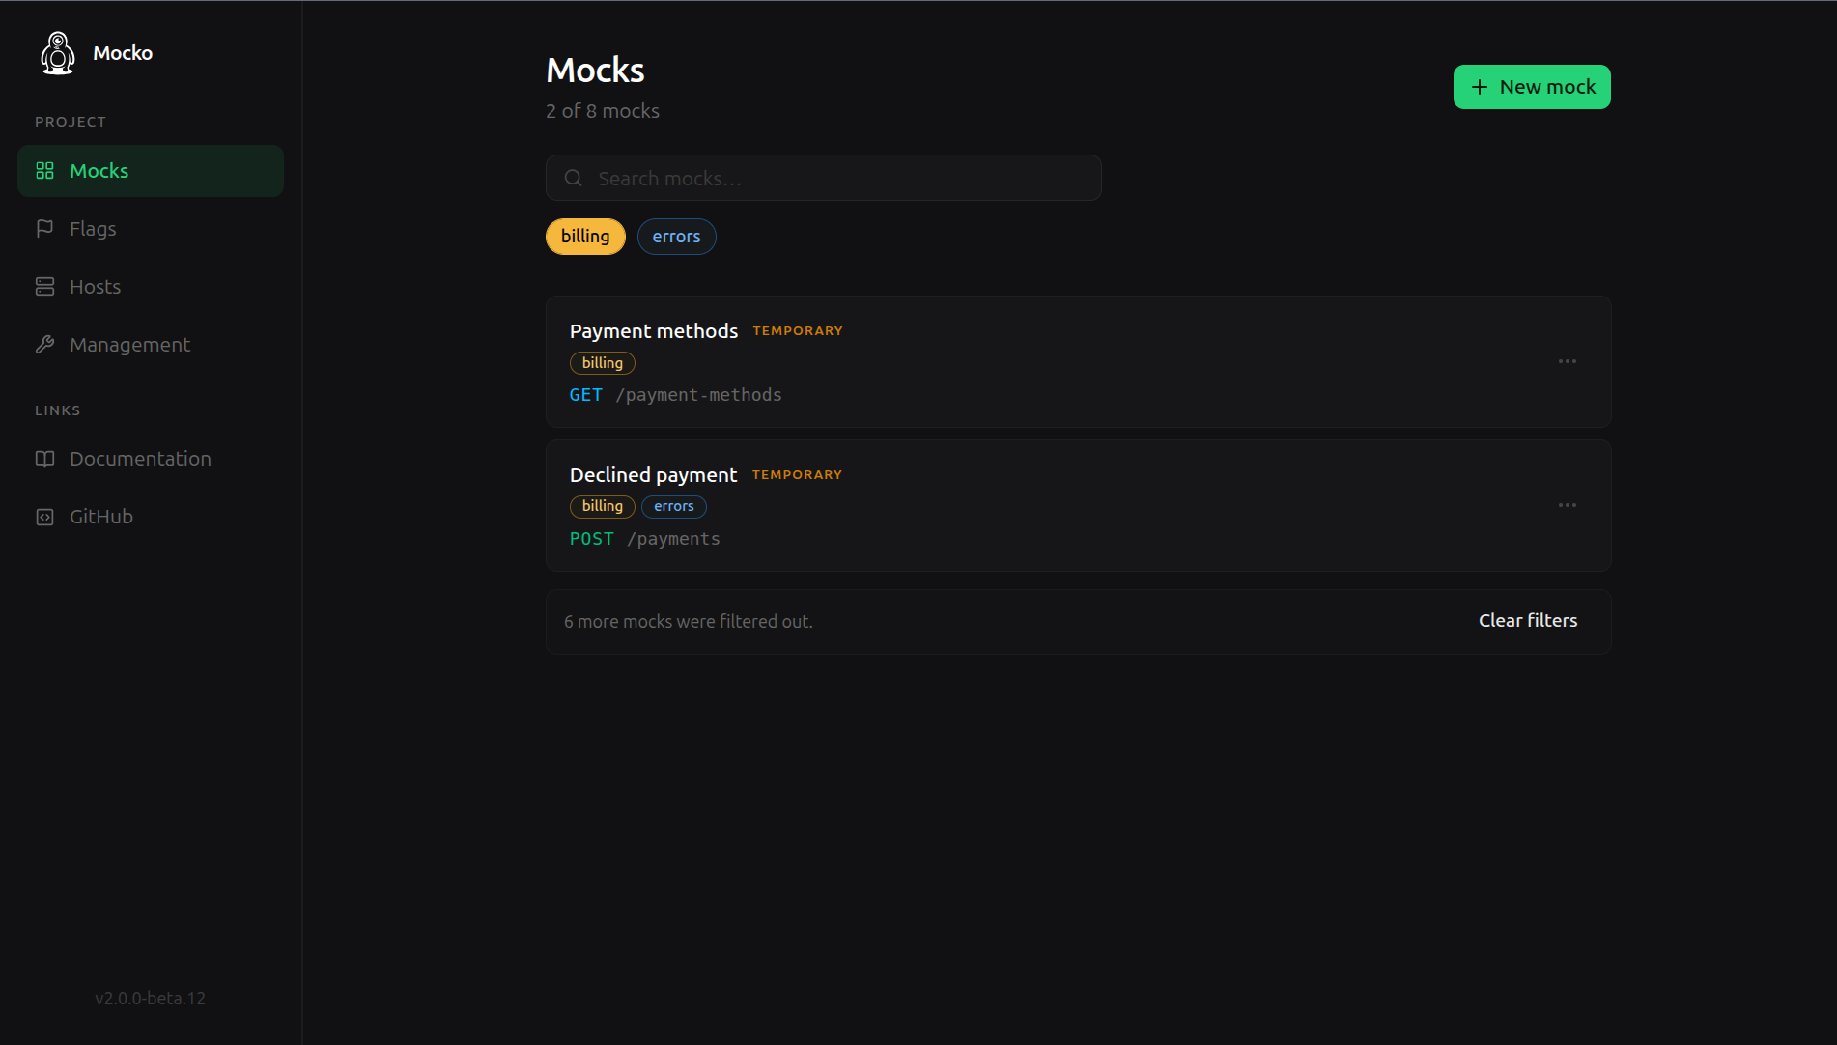Click TEMPORARY label on Declined payment
1837x1045 pixels.
(797, 475)
